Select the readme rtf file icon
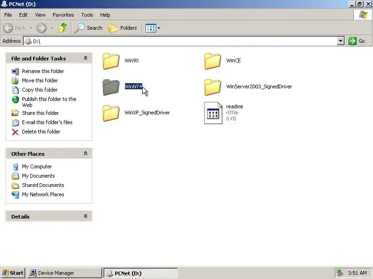Image resolution: width=373 pixels, height=279 pixels. point(213,113)
